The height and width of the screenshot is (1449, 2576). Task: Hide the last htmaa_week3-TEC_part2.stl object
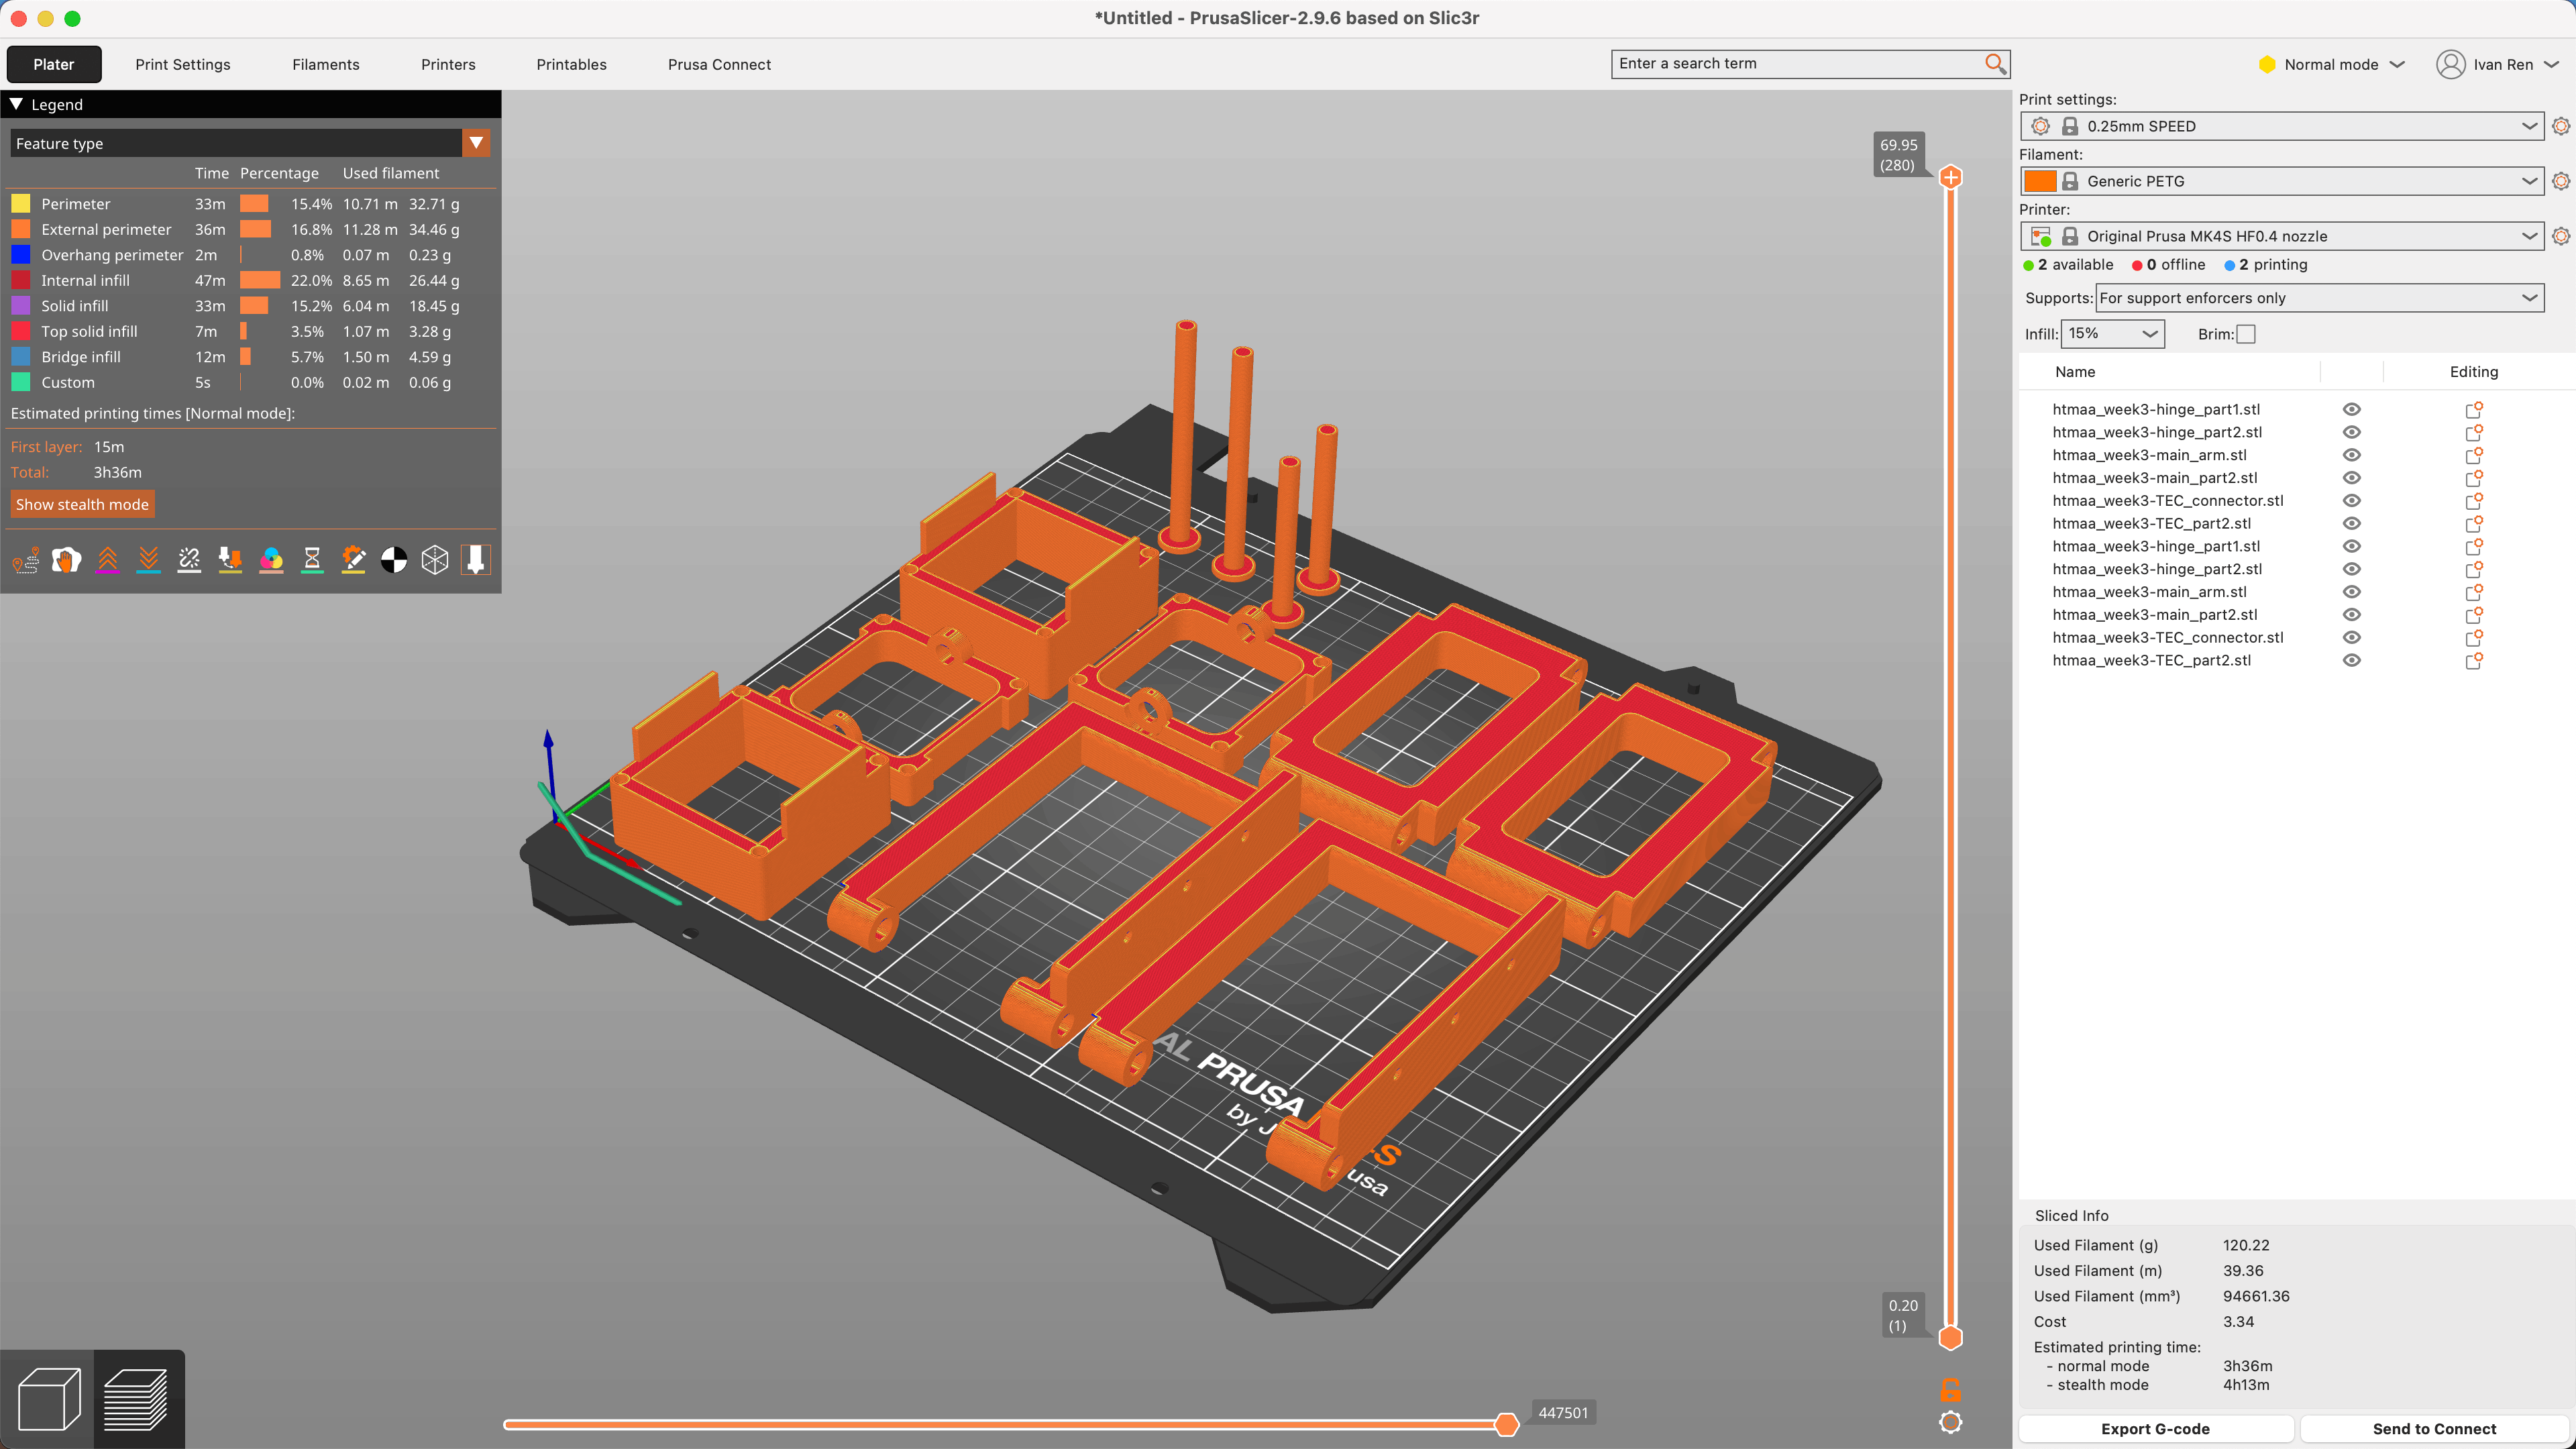2352,660
